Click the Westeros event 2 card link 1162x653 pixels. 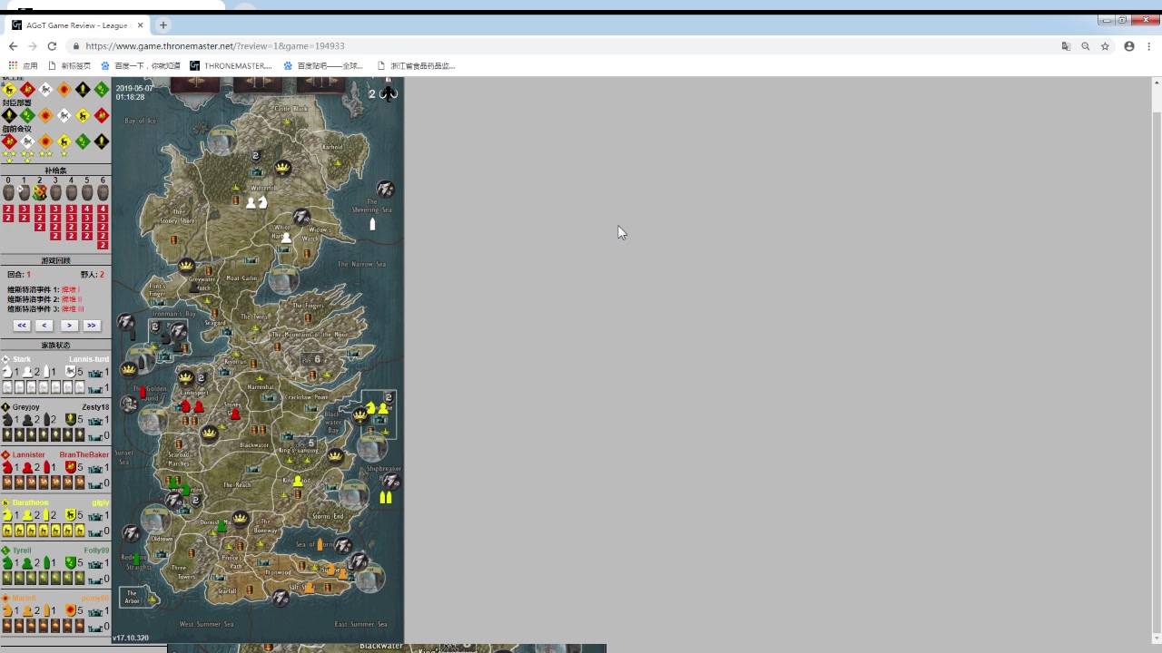72,299
